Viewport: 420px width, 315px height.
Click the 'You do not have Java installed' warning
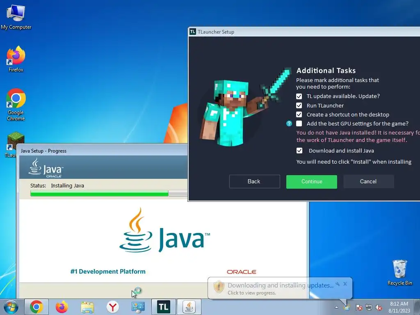[x=358, y=136]
